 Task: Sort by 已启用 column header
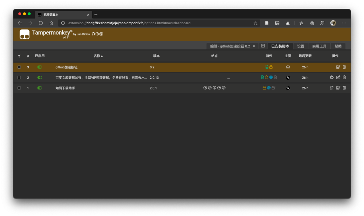[x=40, y=56]
